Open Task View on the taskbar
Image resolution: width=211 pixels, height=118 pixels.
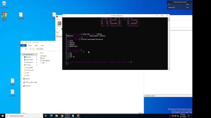coord(45,116)
